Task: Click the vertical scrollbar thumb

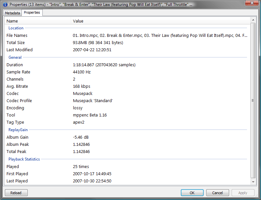Action: point(253,100)
